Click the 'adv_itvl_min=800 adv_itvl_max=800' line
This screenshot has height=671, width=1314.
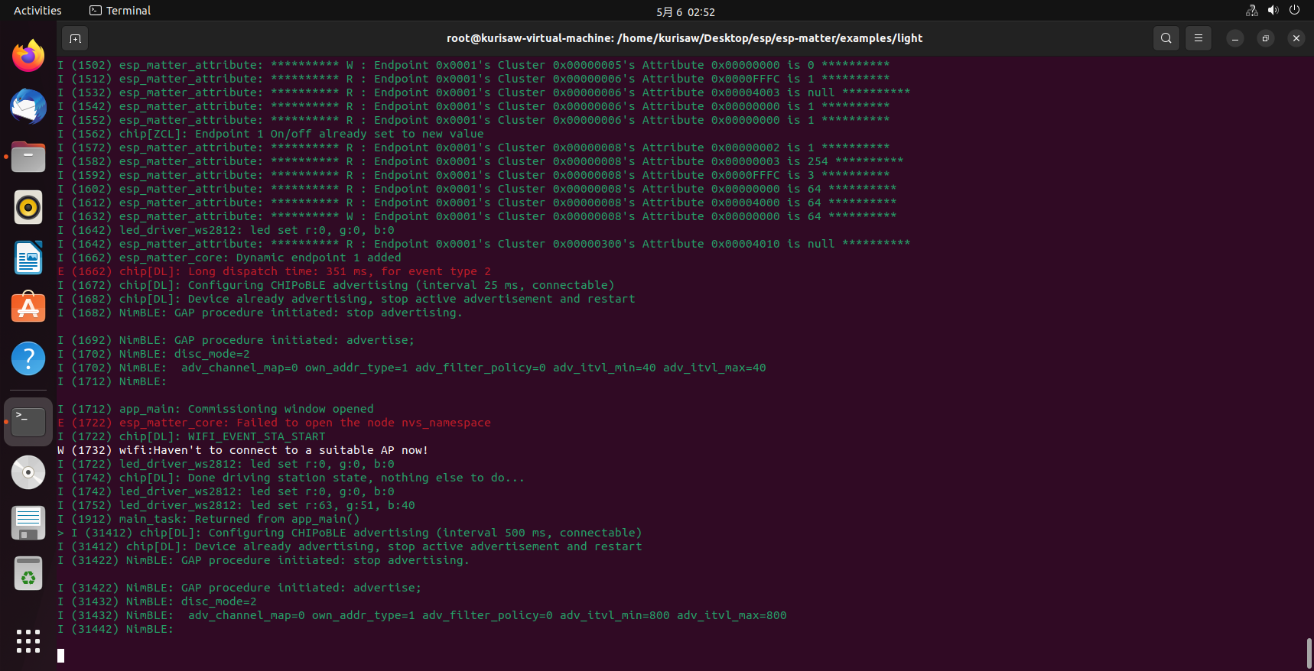(x=422, y=615)
